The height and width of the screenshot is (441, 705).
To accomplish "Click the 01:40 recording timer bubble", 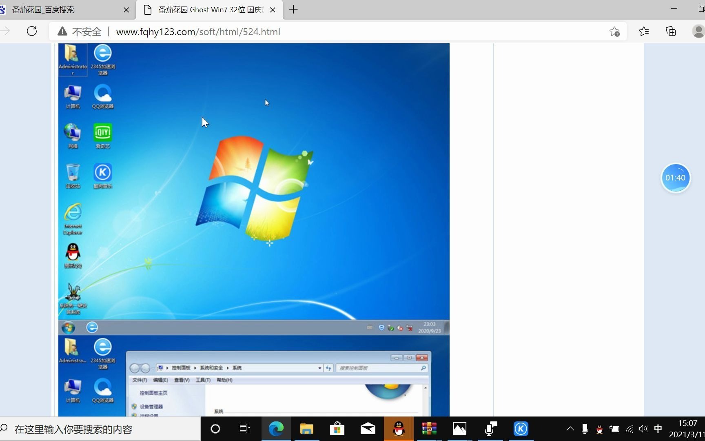I will tap(676, 178).
